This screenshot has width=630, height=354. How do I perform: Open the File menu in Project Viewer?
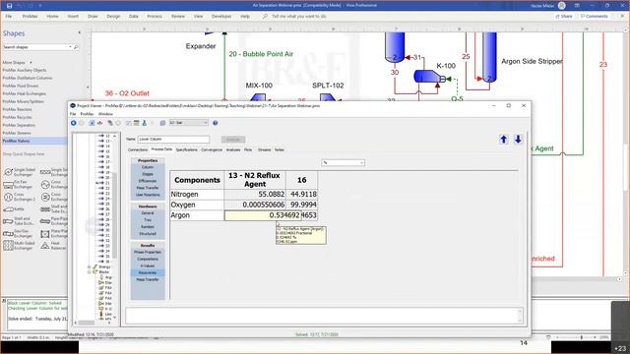click(x=73, y=114)
